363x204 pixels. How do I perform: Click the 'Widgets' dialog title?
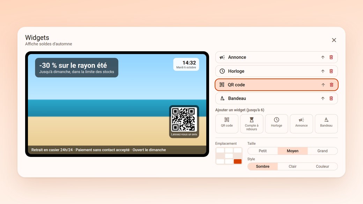(x=37, y=37)
